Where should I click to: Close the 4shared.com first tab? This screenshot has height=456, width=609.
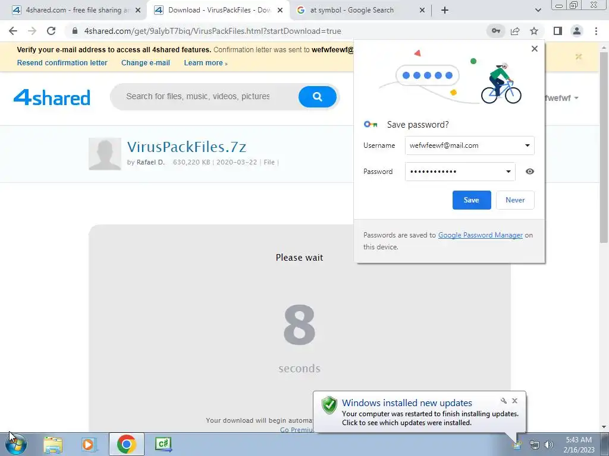click(138, 11)
